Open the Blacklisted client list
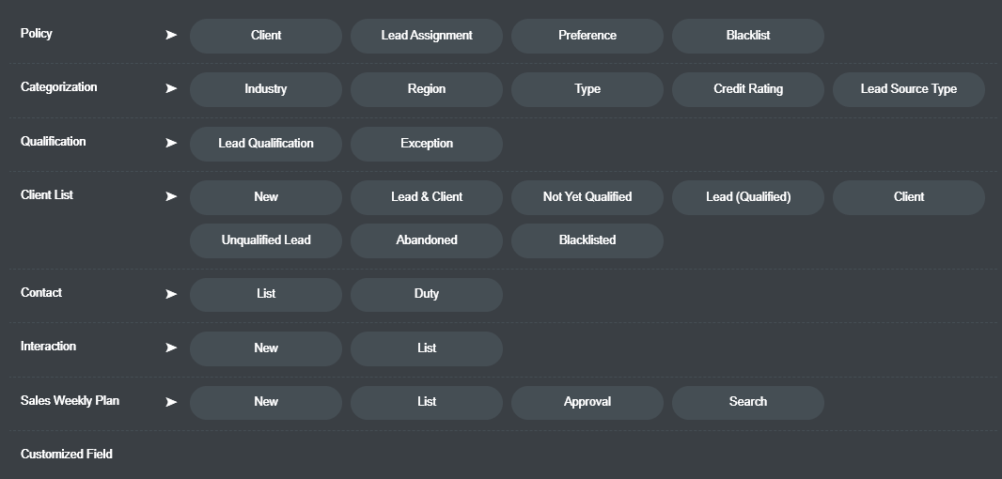1002x479 pixels. coord(587,240)
